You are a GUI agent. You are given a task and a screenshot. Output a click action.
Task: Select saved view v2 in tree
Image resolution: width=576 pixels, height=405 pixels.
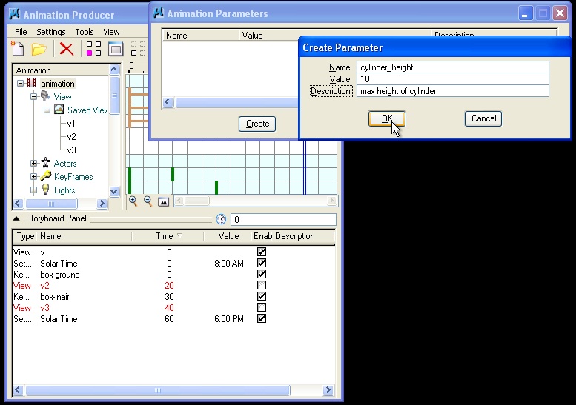tap(72, 137)
